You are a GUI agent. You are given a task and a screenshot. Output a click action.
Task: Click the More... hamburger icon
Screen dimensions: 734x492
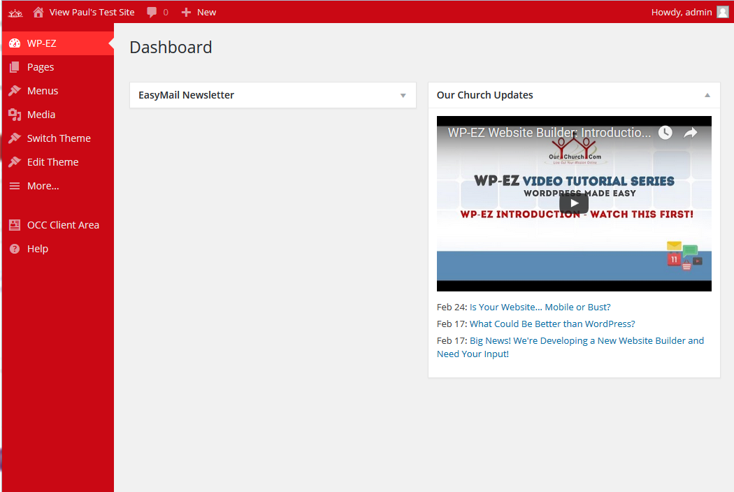(15, 186)
